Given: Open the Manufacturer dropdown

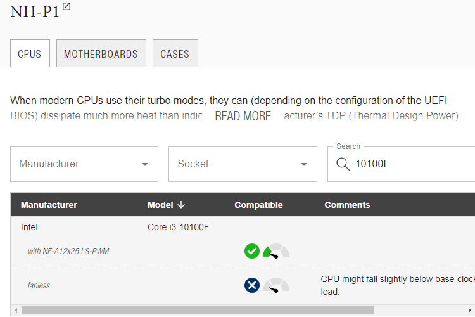Looking at the screenshot, I should click(84, 164).
